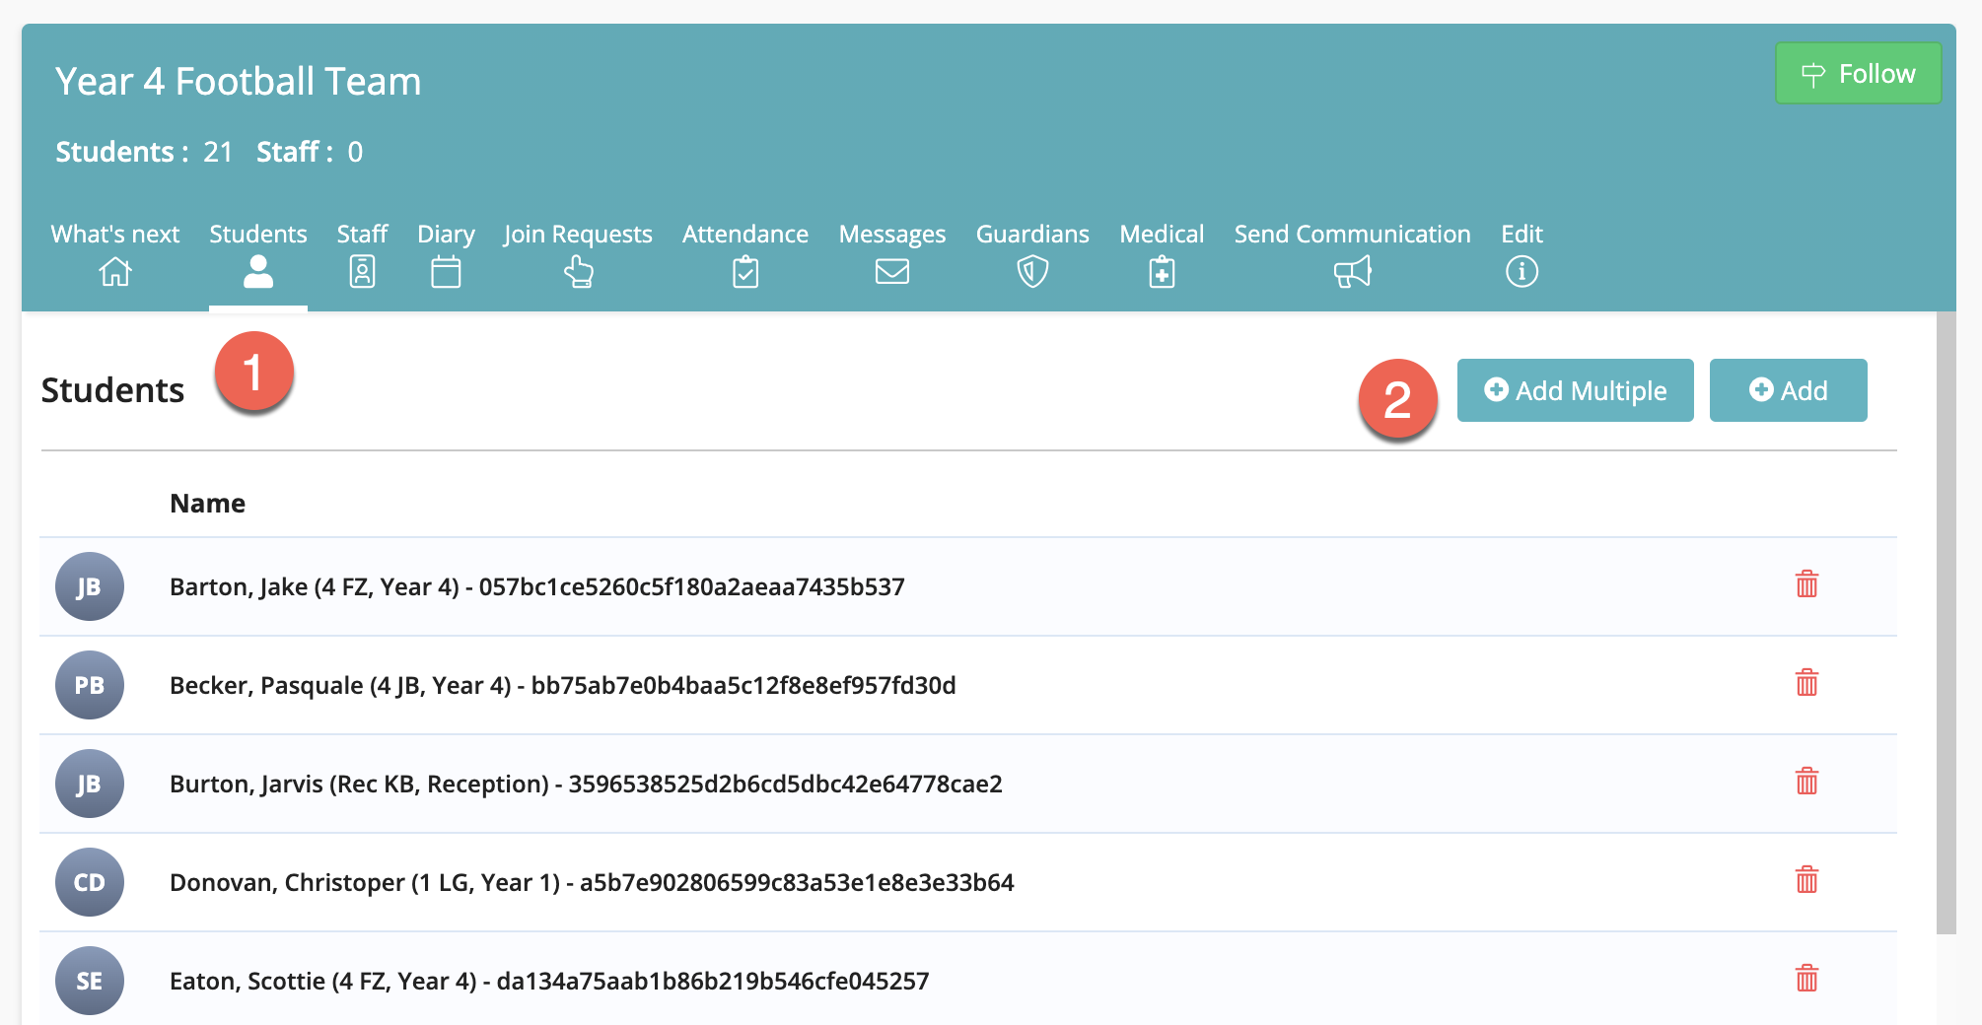This screenshot has height=1025, width=1982.
Task: Open the Send Communication tab
Action: point(1353,234)
